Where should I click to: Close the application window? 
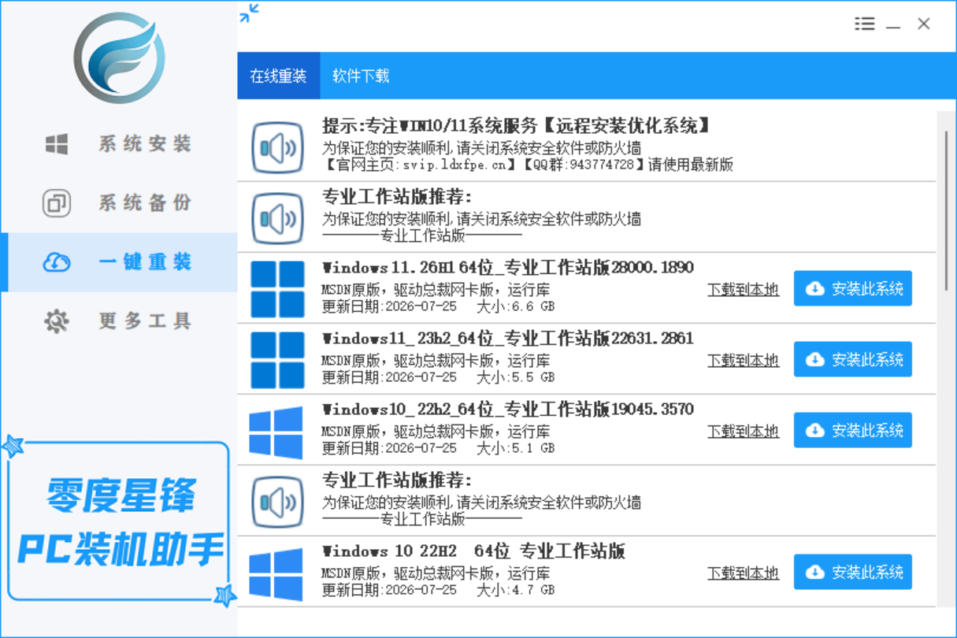point(924,24)
